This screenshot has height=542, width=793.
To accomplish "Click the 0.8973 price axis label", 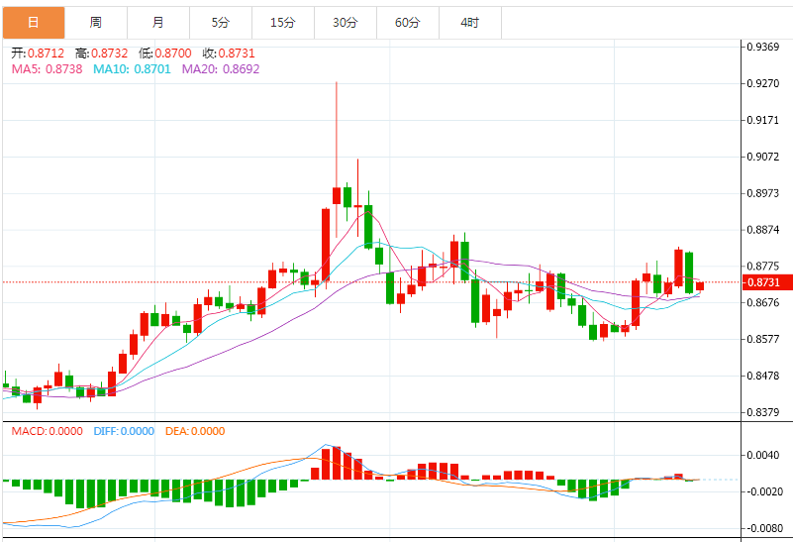I will point(763,193).
